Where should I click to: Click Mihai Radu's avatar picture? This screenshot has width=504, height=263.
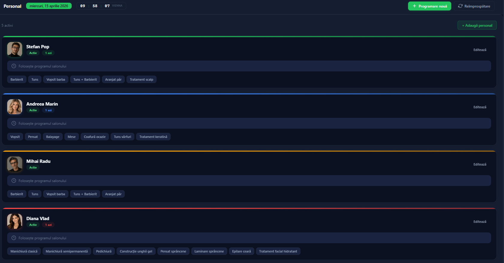pyautogui.click(x=15, y=164)
